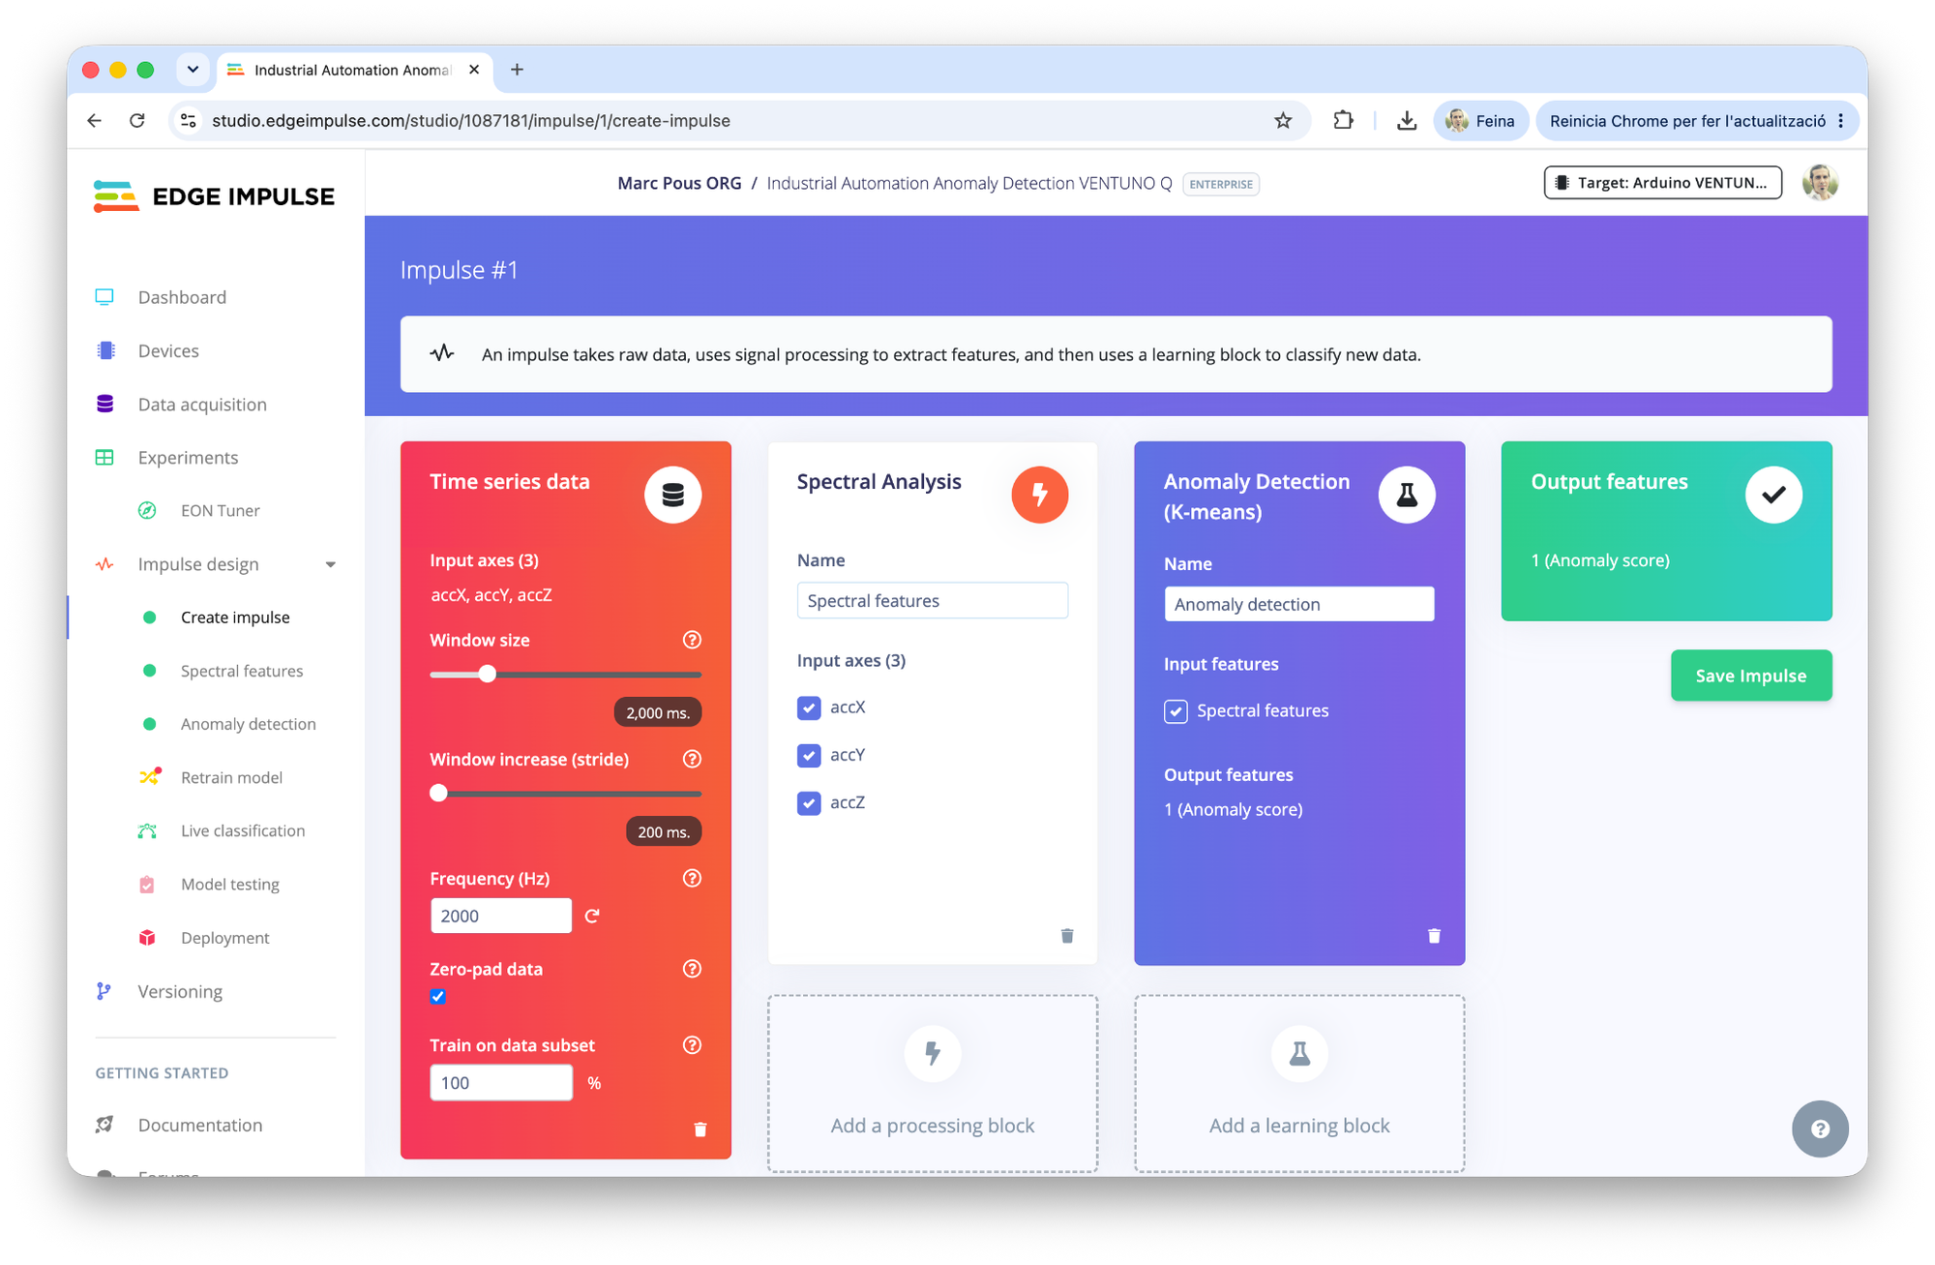This screenshot has width=1935, height=1265.
Task: Delete the Time series data block
Action: (x=700, y=1129)
